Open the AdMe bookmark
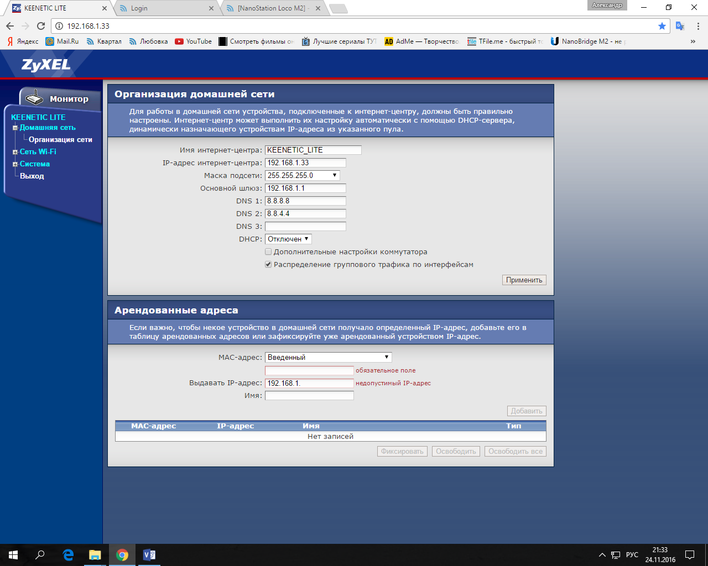 421,41
